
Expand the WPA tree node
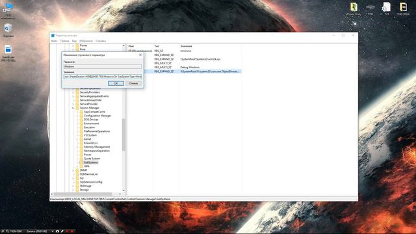click(77, 166)
